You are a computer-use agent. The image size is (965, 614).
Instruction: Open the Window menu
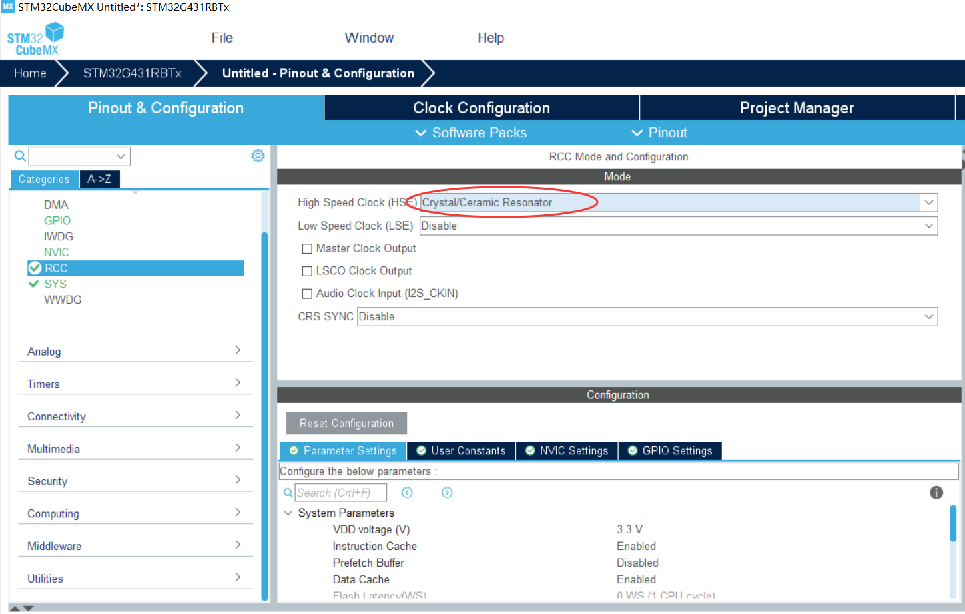[369, 38]
